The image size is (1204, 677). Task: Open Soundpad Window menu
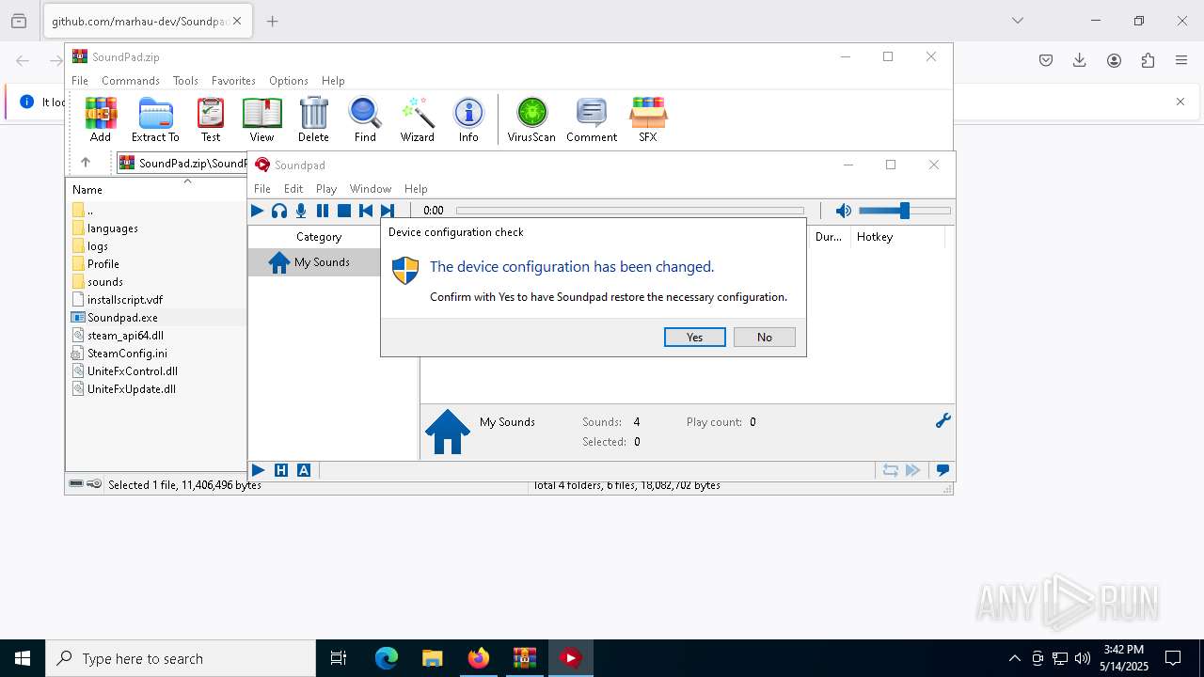pyautogui.click(x=371, y=189)
